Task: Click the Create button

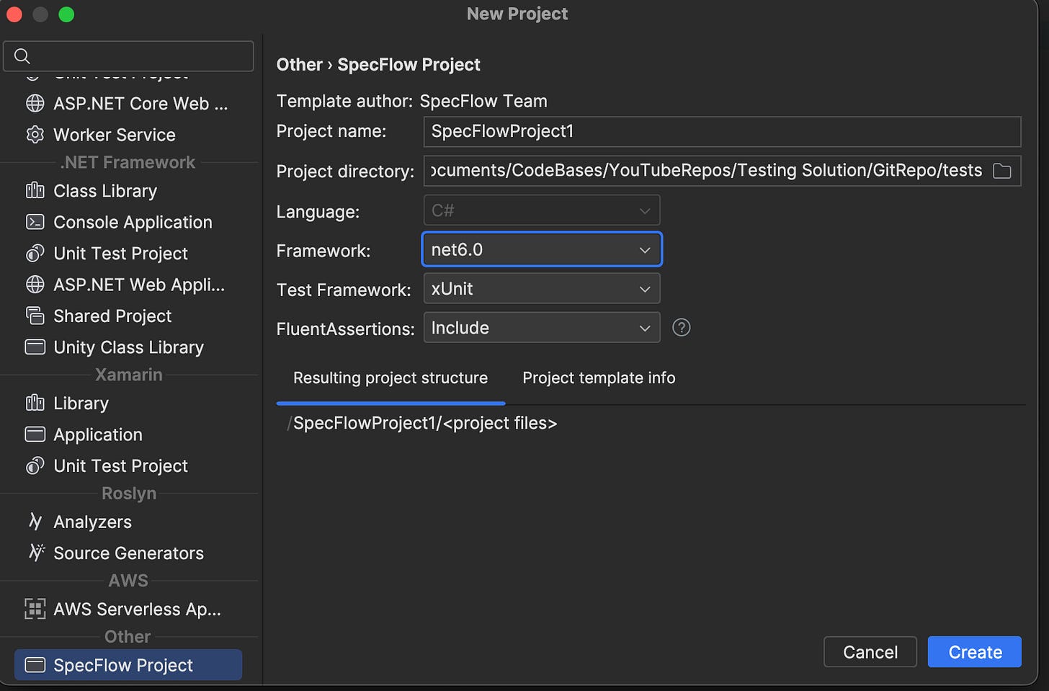Action: click(974, 652)
